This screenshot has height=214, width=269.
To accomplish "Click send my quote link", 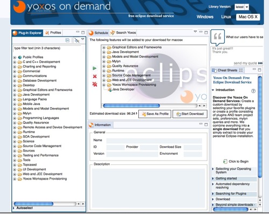I will coord(248,63).
